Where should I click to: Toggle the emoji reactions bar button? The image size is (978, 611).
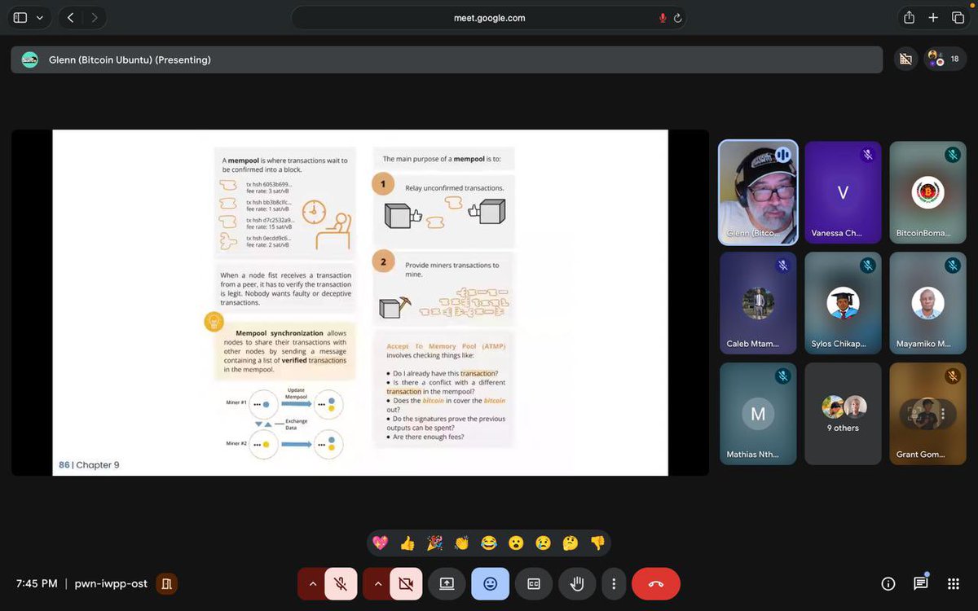[x=490, y=583]
